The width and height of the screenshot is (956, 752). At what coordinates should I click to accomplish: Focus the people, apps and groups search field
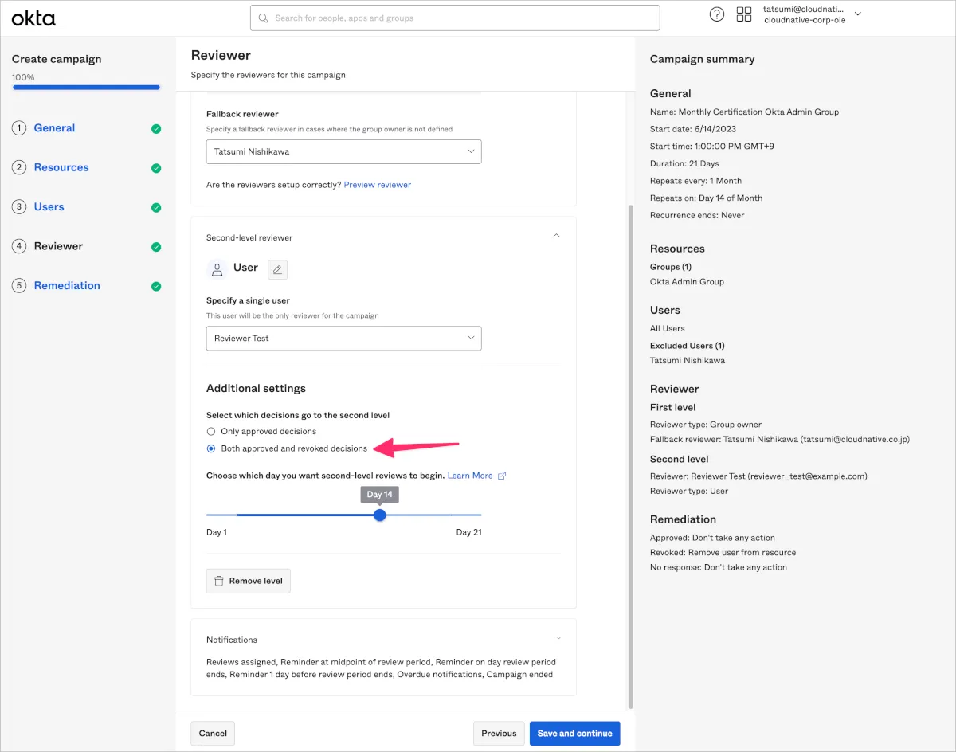tap(455, 18)
